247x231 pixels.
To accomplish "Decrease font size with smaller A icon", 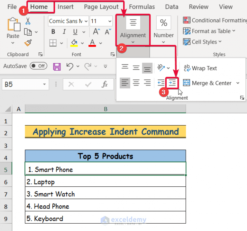I will [x=108, y=31].
